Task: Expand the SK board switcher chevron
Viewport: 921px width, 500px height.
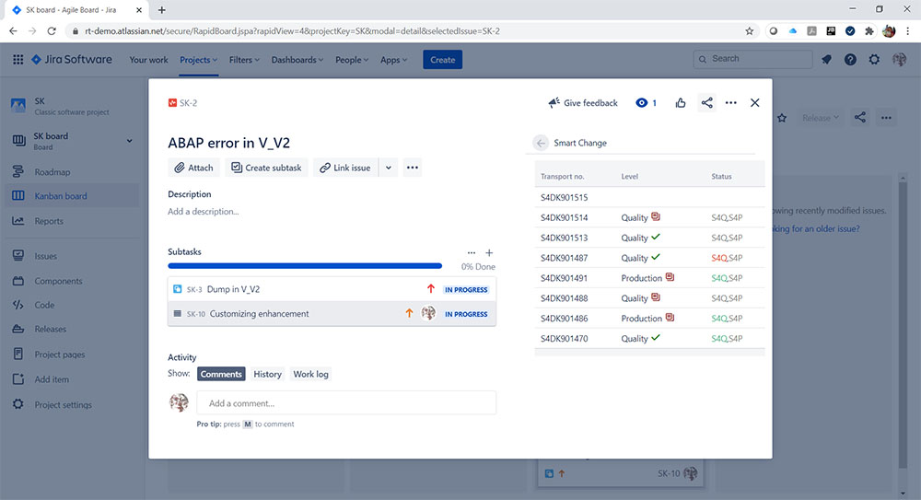Action: pyautogui.click(x=129, y=141)
